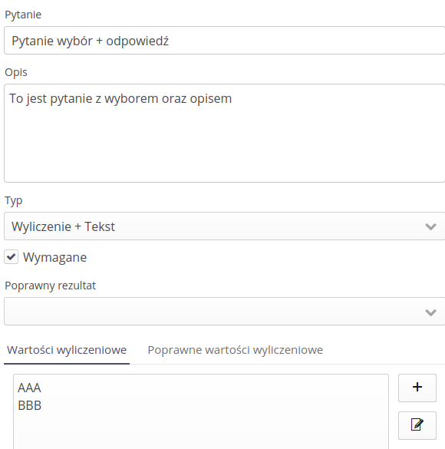445x449 pixels.
Task: Select BBB in the values list
Action: click(x=29, y=405)
